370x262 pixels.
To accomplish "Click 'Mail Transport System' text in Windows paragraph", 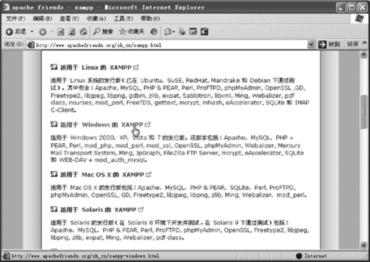I will tap(83, 153).
